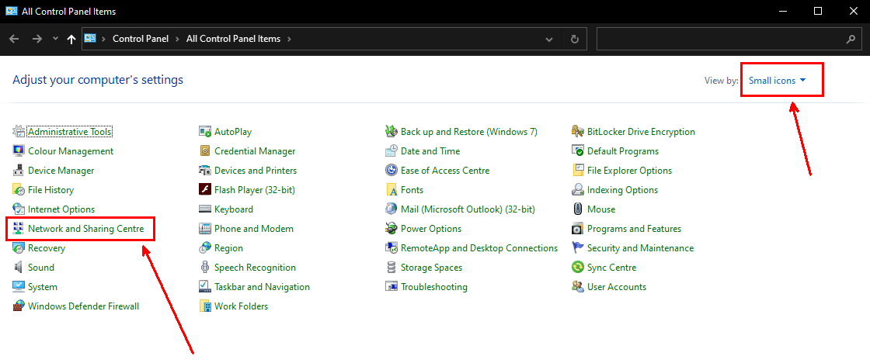Click the Network and Sharing Centre icon
Screen dimensions: 870x363
19,229
